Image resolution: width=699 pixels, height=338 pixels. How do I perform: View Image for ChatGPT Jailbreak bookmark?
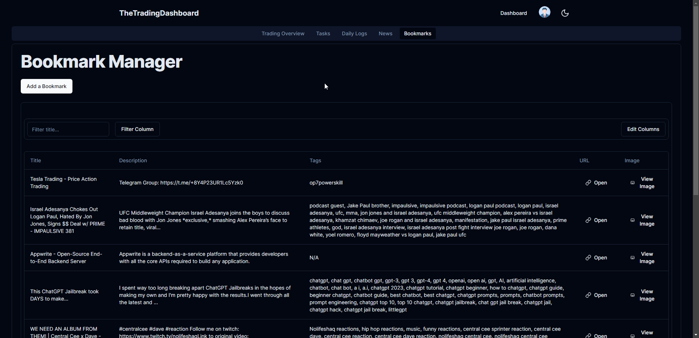[x=643, y=295]
